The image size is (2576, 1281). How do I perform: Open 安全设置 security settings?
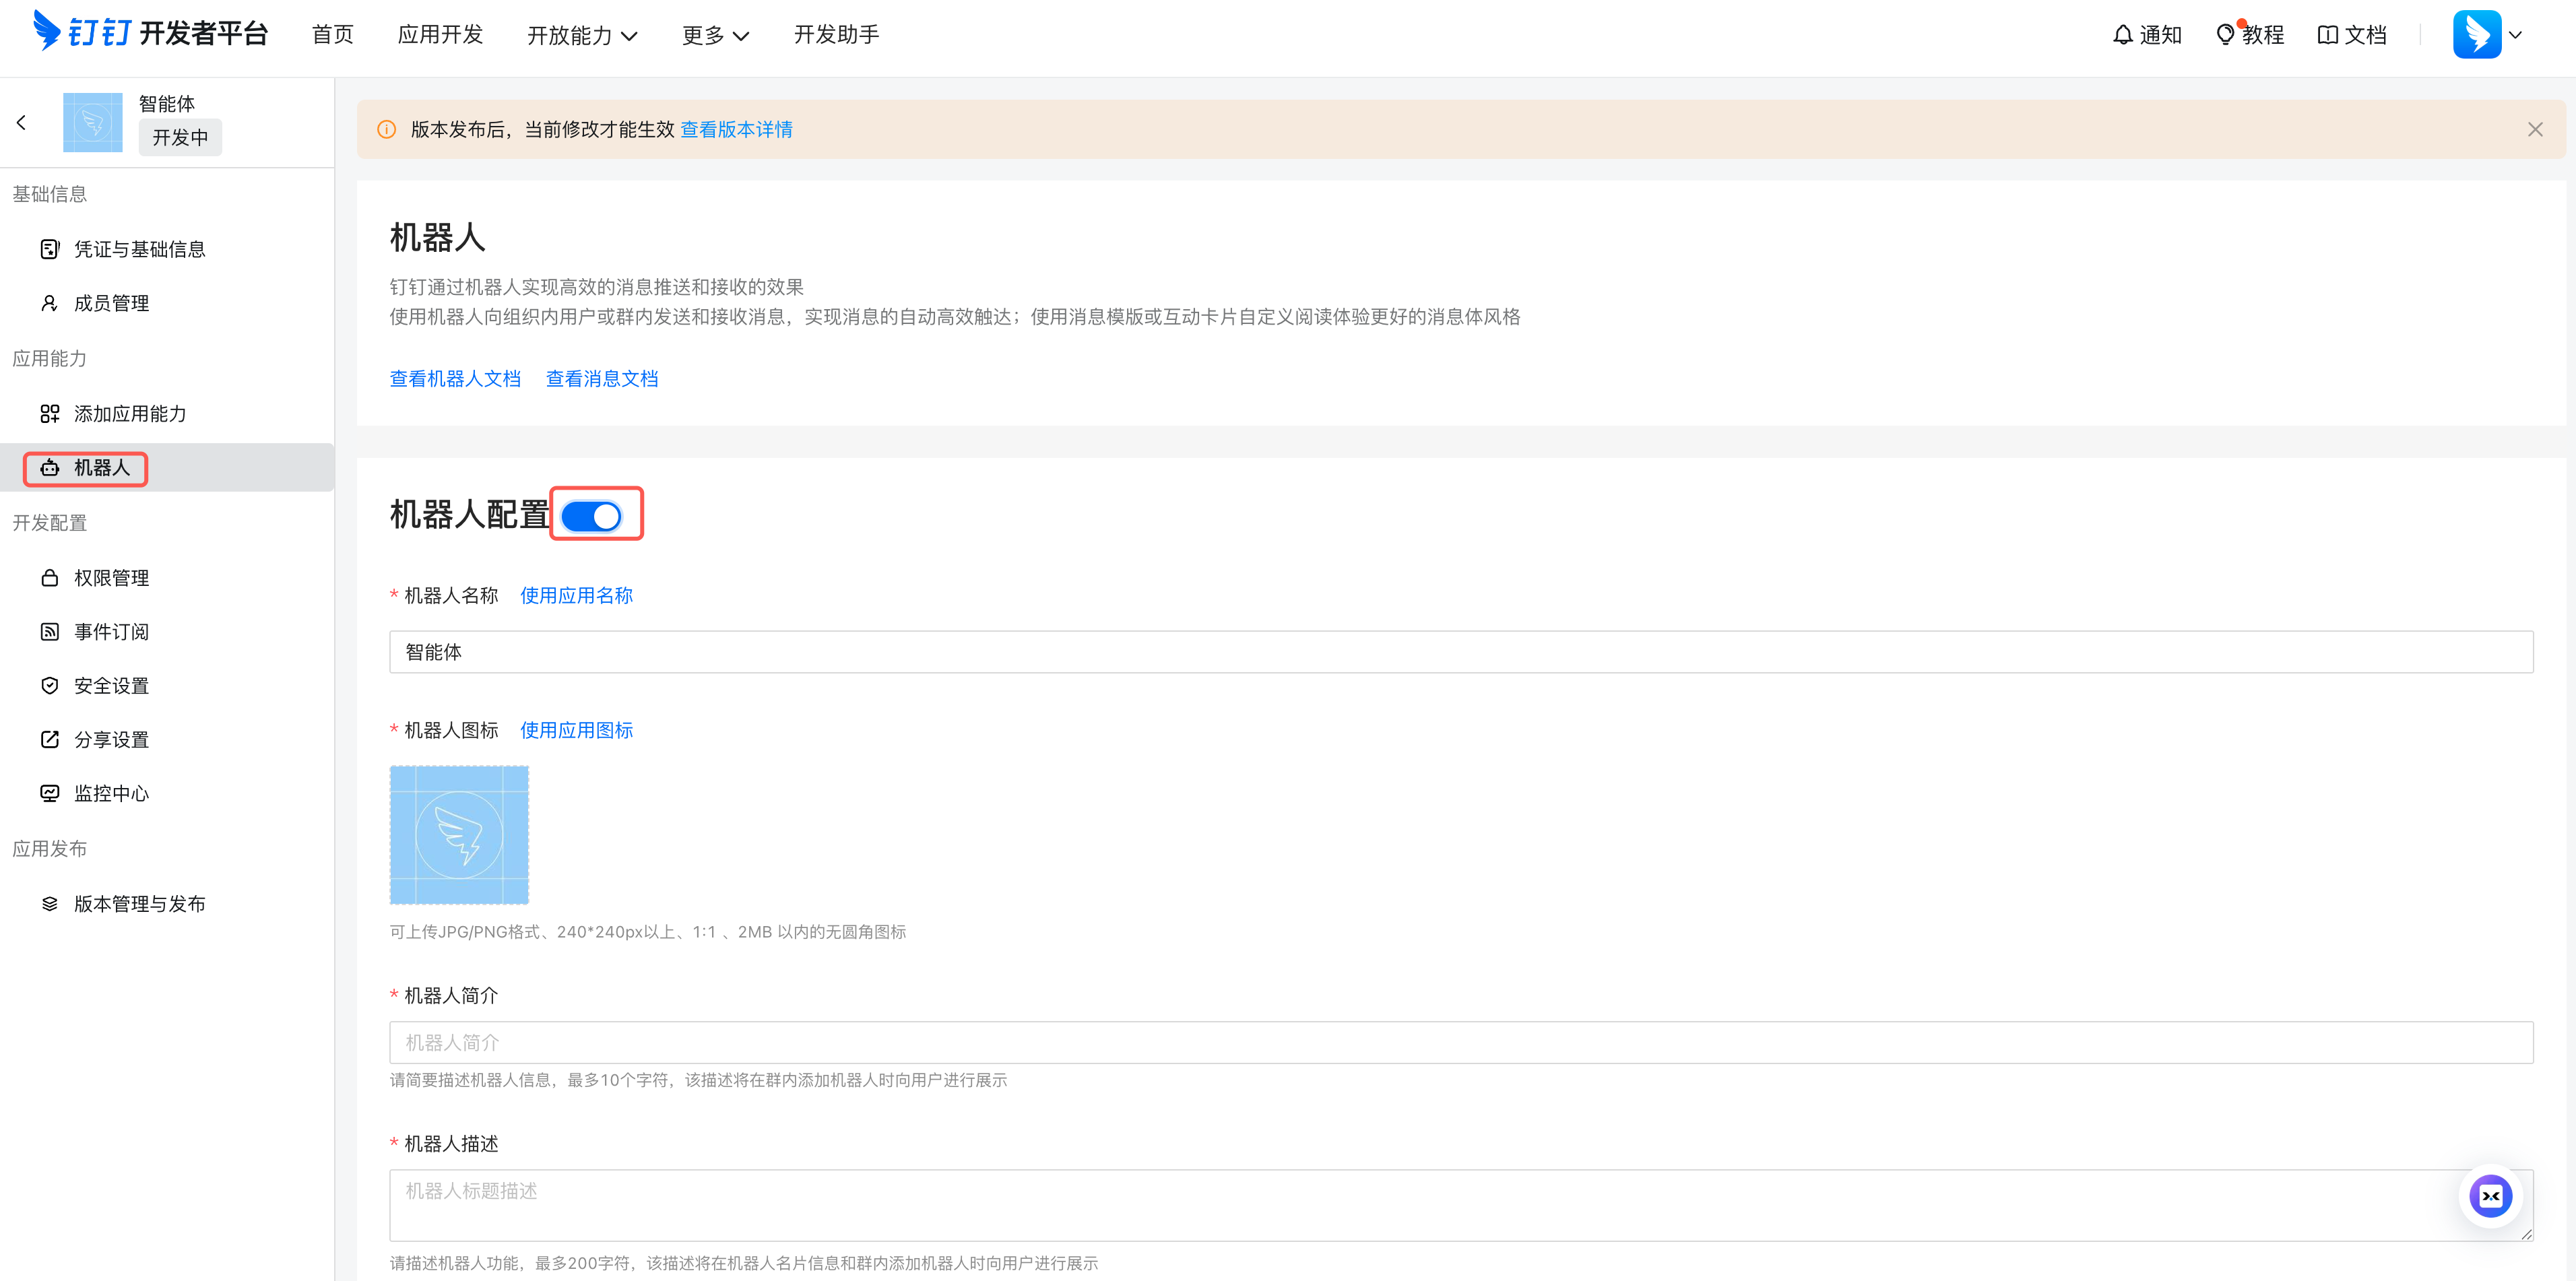tap(111, 686)
